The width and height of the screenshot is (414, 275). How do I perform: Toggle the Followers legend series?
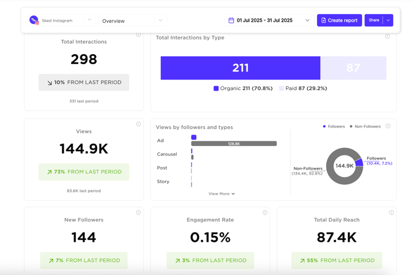[334, 126]
